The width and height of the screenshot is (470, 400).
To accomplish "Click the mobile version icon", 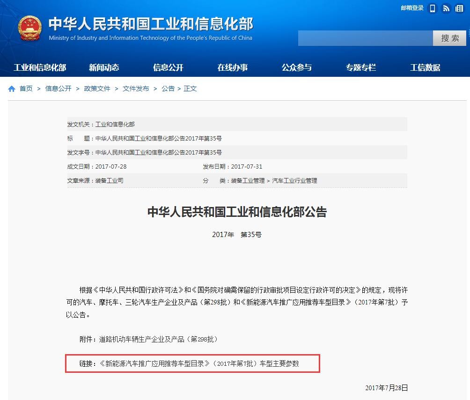I will point(432,8).
